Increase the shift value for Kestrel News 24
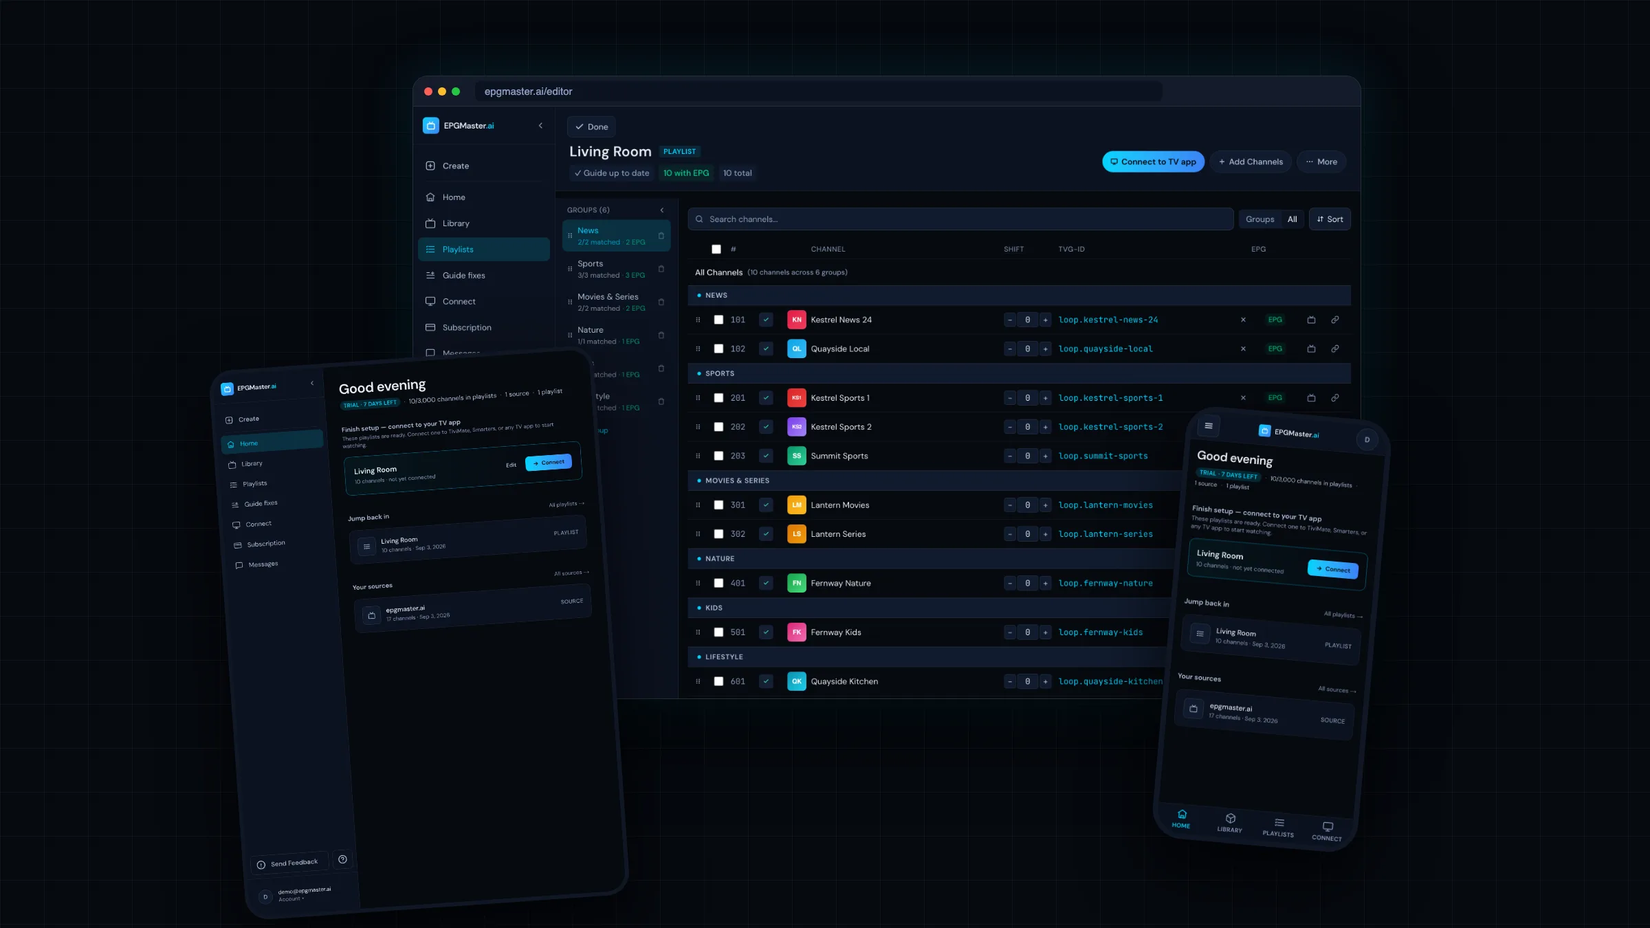The height and width of the screenshot is (928, 1650). click(x=1045, y=320)
